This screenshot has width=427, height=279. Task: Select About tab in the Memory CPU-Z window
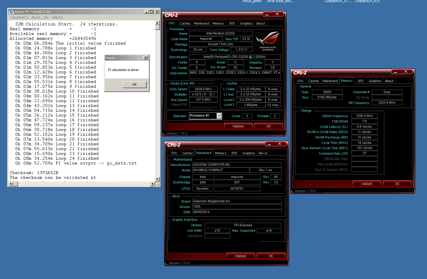tap(389, 81)
